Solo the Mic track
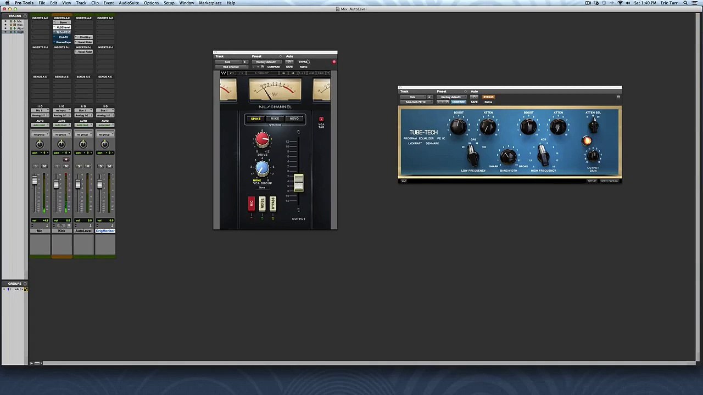The width and height of the screenshot is (703, 395). pos(36,166)
